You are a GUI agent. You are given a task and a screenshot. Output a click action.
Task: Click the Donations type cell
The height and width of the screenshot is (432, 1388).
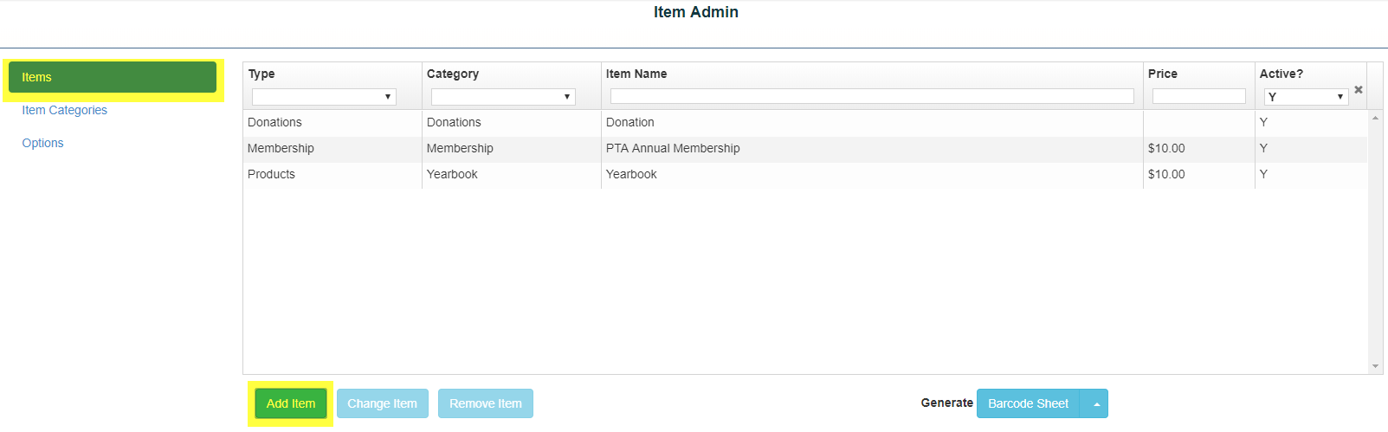pos(332,123)
